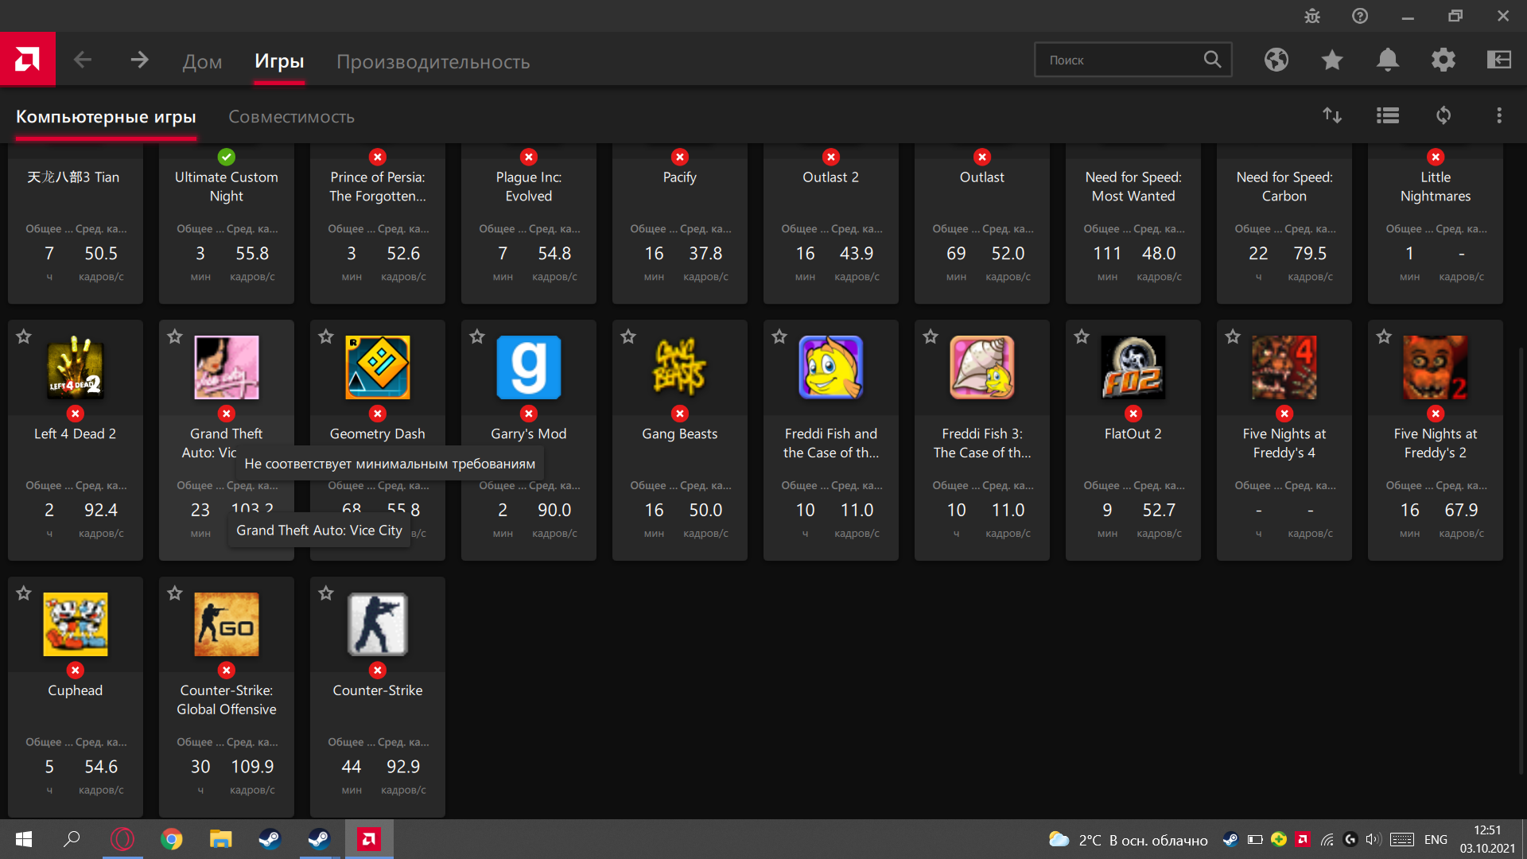Click the volume icon in system tray
The height and width of the screenshot is (859, 1527).
coord(1374,839)
